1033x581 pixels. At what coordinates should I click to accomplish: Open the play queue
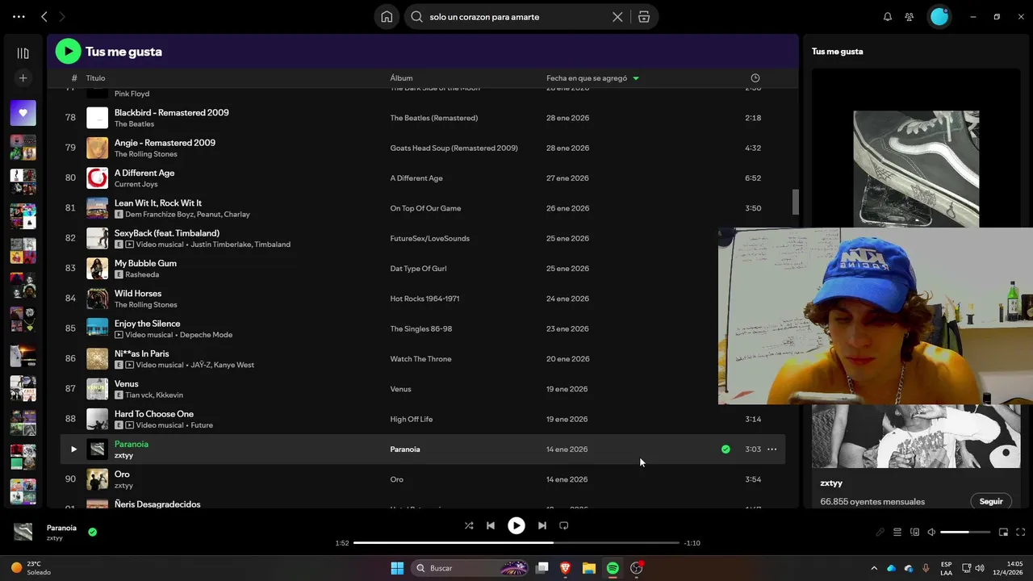pyautogui.click(x=897, y=533)
